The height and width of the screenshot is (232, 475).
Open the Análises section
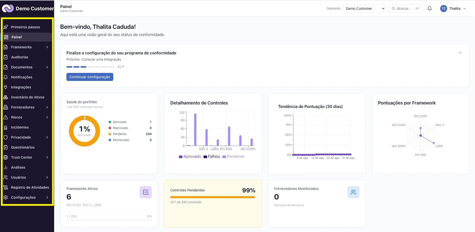point(27,167)
